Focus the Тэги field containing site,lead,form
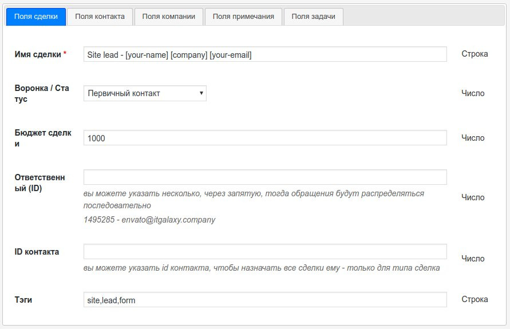Image resolution: width=510 pixels, height=329 pixels. [x=264, y=300]
